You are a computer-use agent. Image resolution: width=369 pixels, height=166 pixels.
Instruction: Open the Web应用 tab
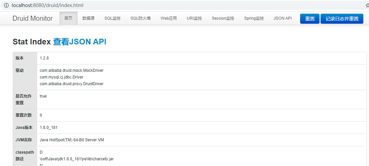click(x=169, y=18)
